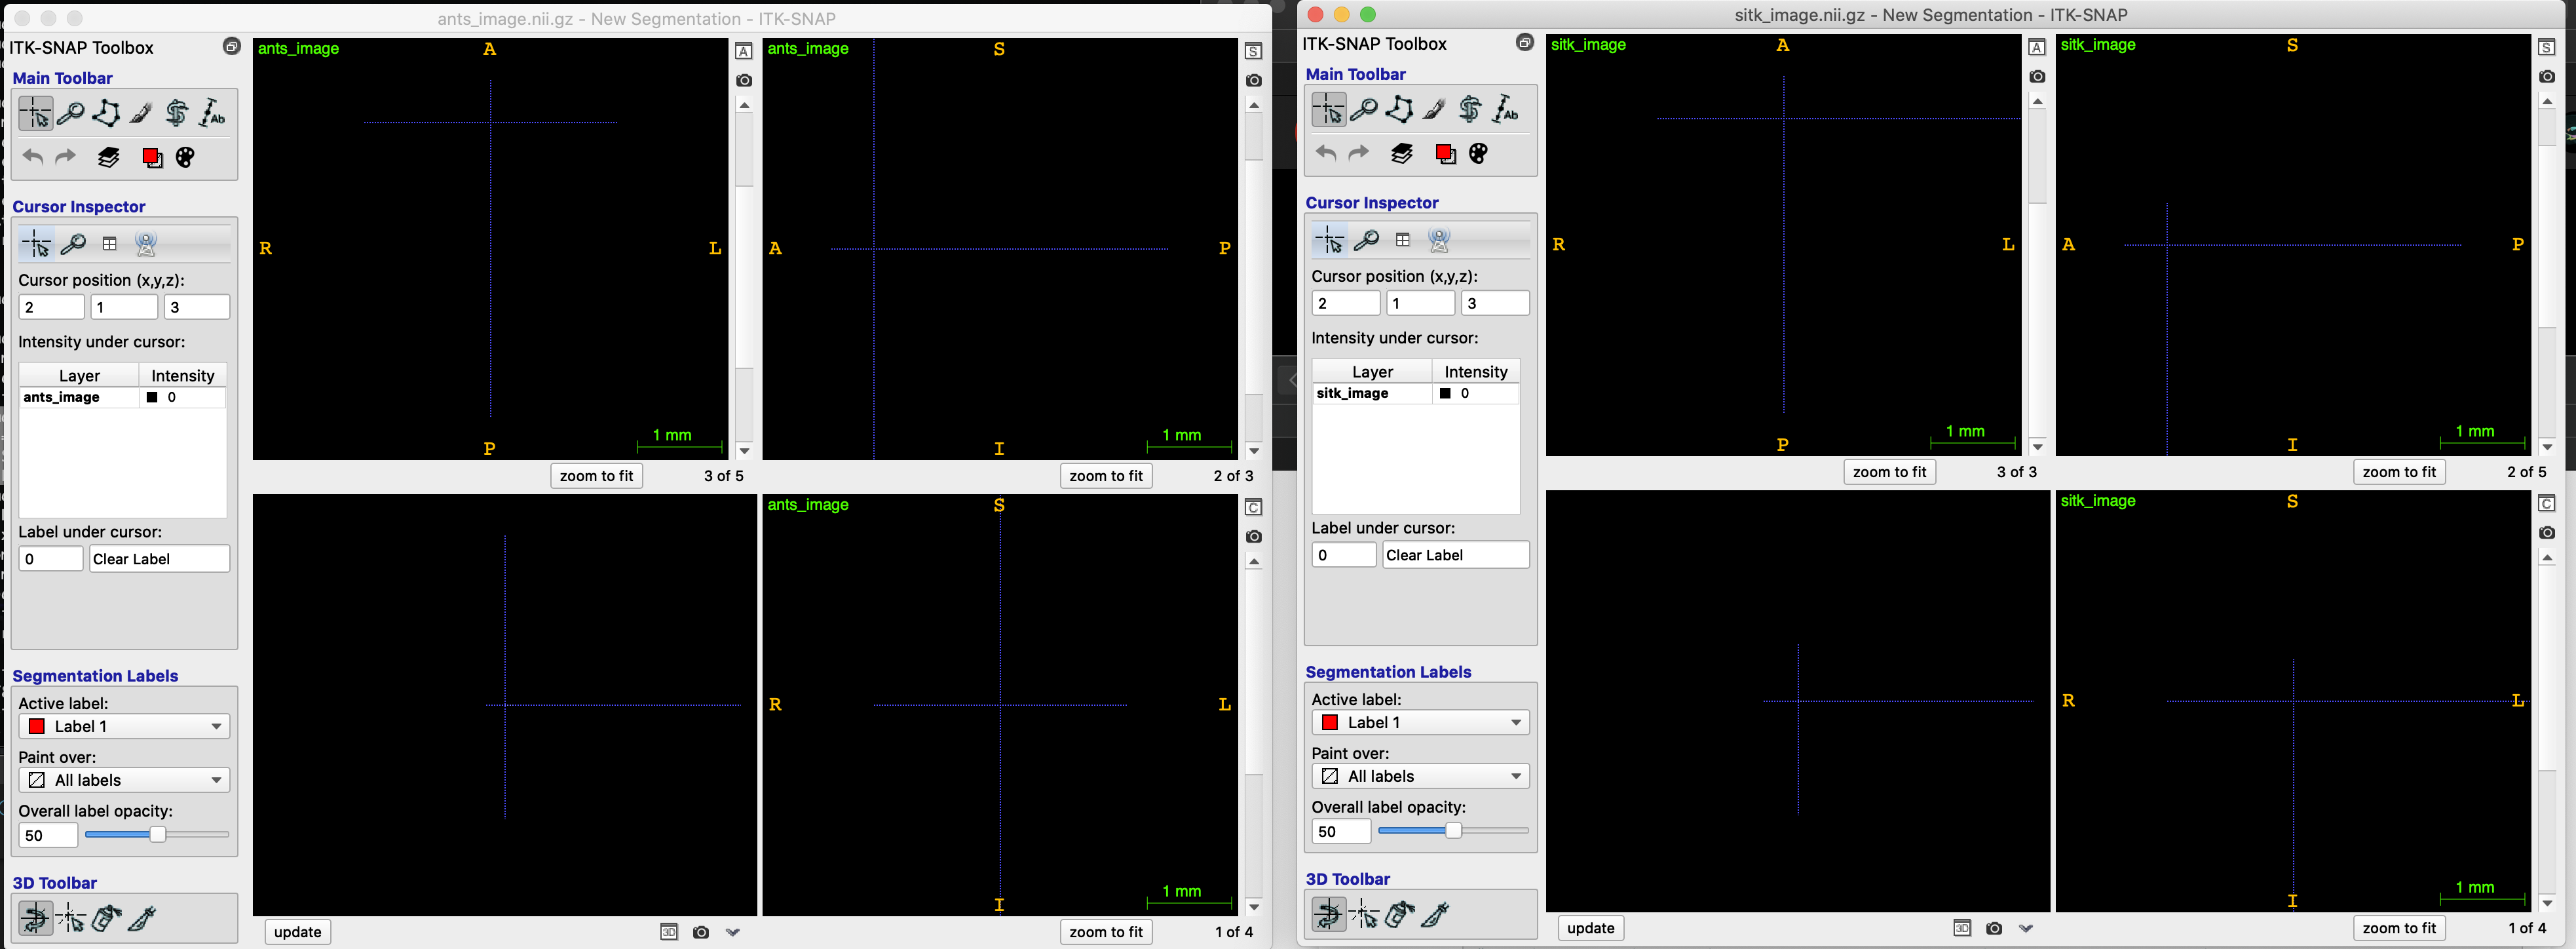Open the grid table view in Cursor Inspector
2576x949 pixels.
109,242
